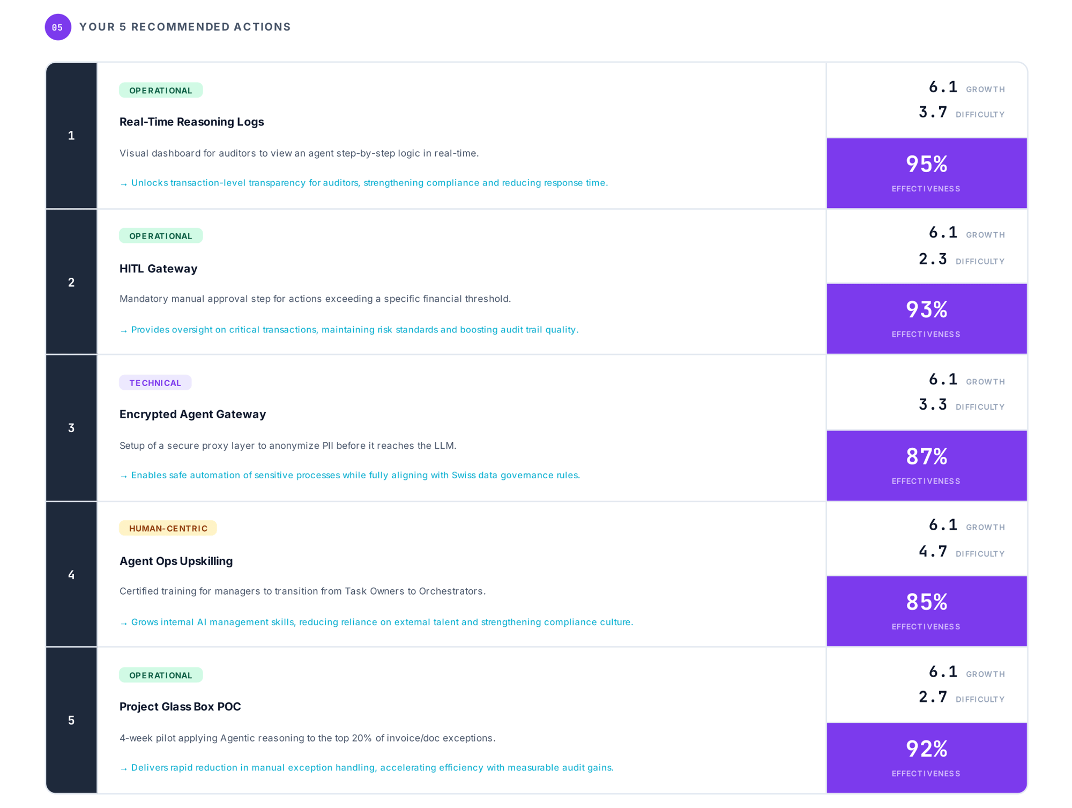The image size is (1072, 808).
Task: Select the number 1 rank tile
Action: coord(71,136)
